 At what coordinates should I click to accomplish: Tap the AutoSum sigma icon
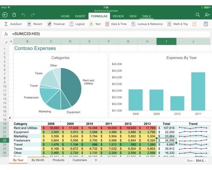tap(6, 24)
